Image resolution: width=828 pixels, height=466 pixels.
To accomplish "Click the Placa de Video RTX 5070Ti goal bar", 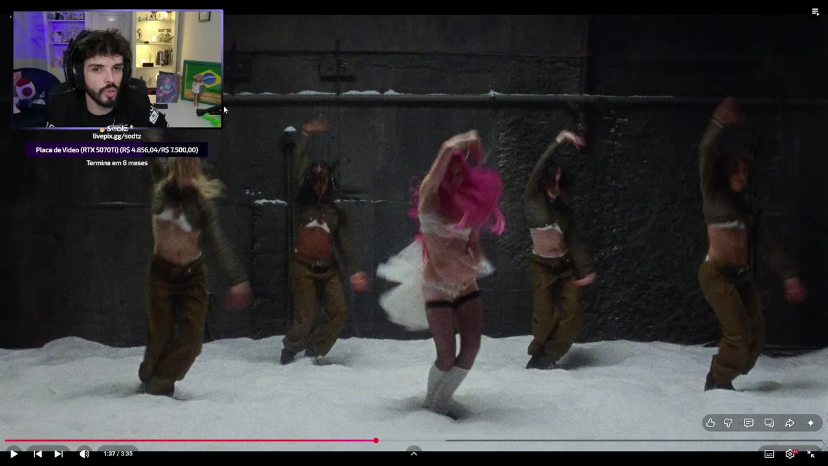I will coord(117,150).
